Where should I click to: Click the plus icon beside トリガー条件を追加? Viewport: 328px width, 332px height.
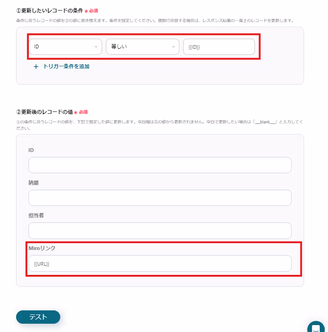(36, 67)
